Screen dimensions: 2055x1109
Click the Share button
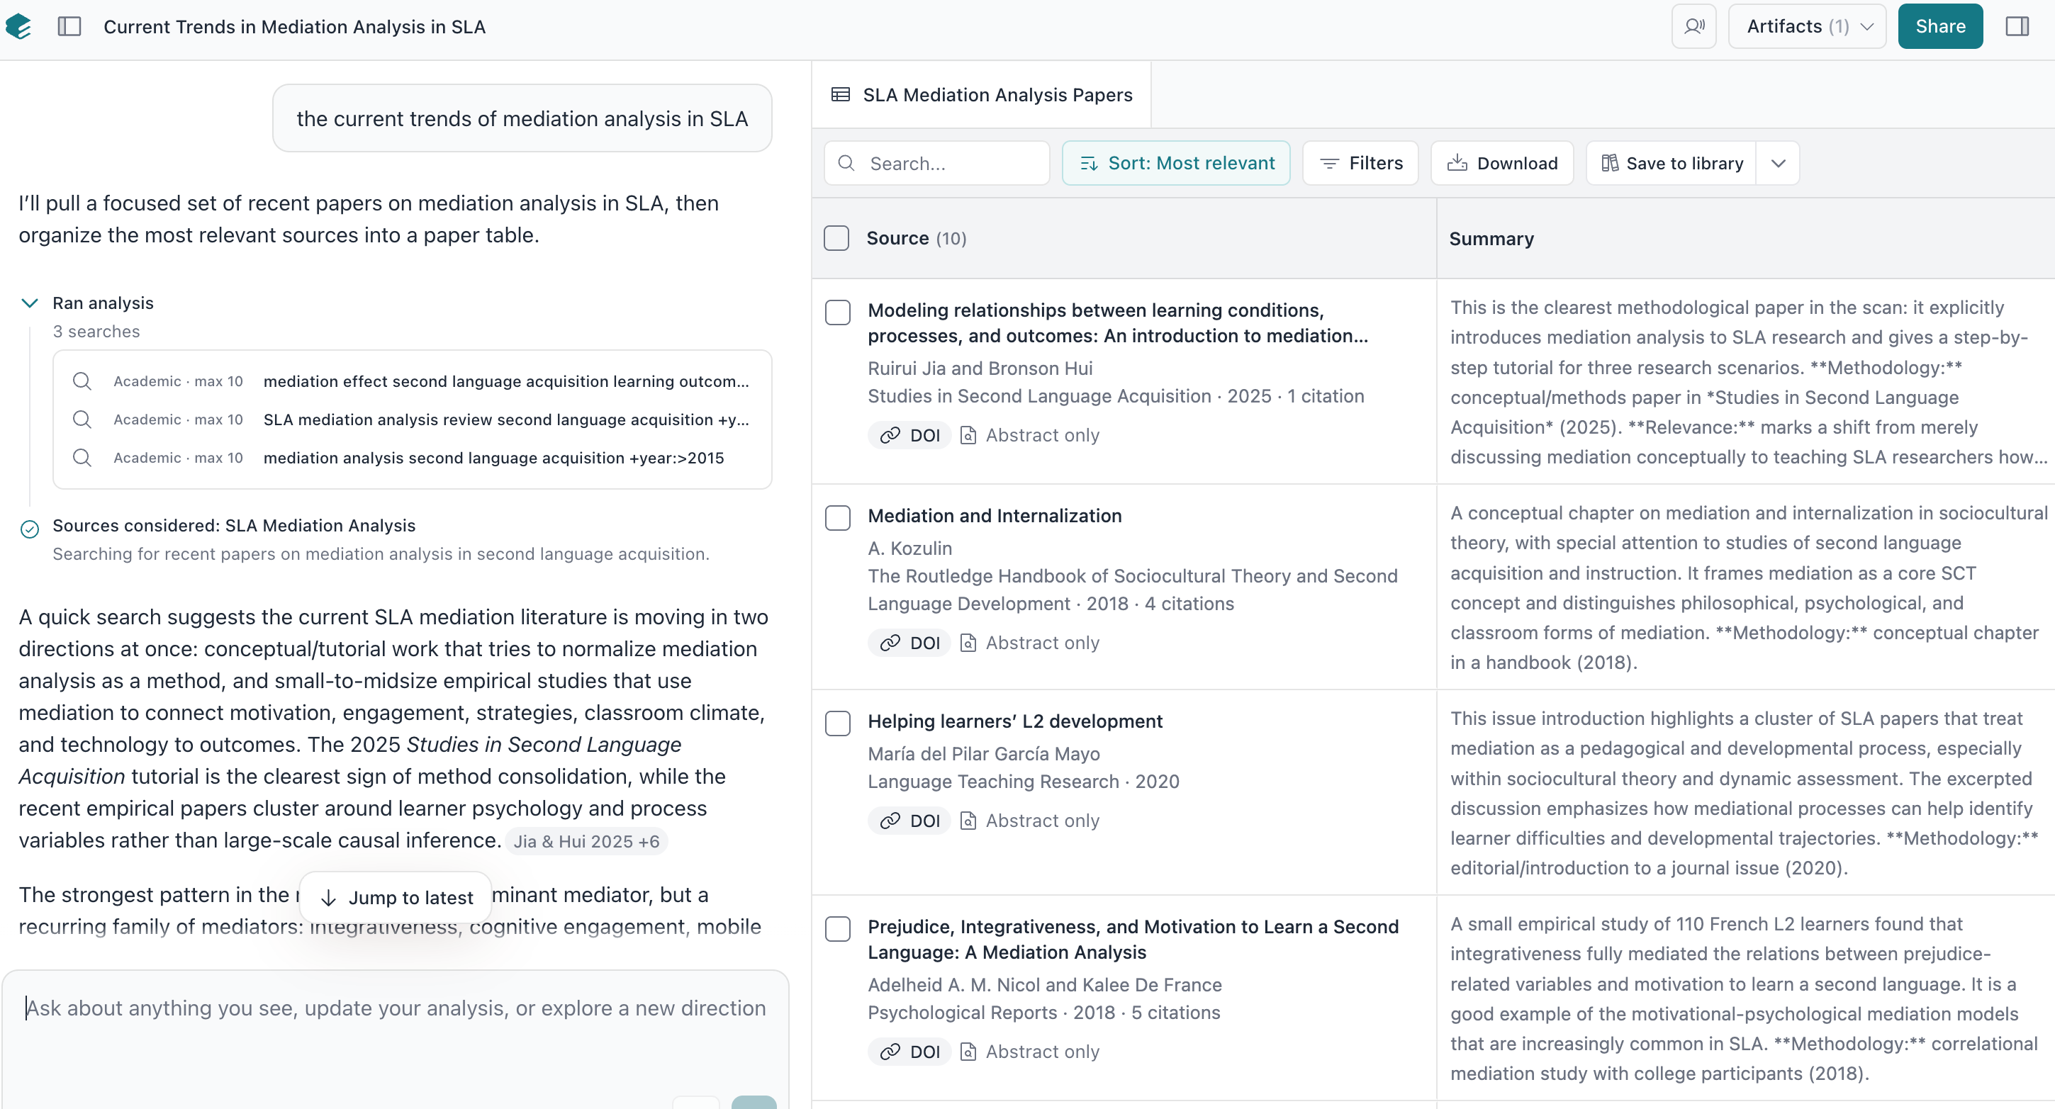(x=1940, y=26)
